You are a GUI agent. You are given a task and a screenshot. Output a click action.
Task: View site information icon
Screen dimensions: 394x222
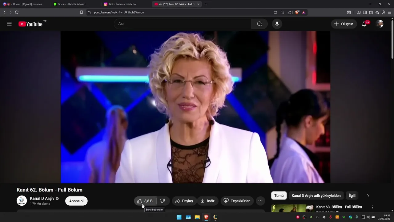89,12
